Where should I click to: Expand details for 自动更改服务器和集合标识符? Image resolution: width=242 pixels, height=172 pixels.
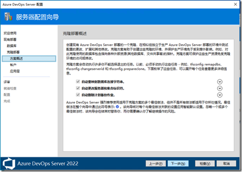pyautogui.click(x=220, y=88)
